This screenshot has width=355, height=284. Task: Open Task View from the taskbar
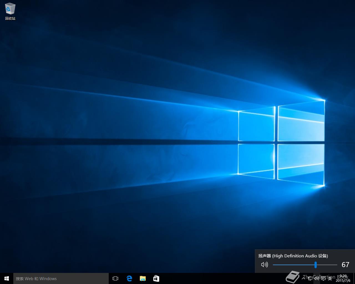[115, 278]
